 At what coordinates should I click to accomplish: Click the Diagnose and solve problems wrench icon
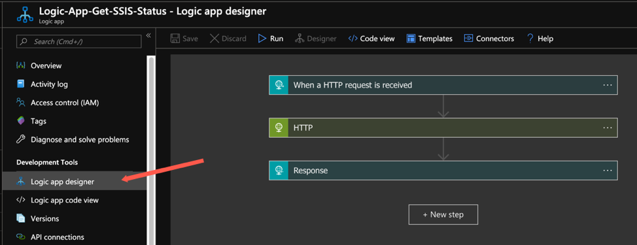pos(21,140)
